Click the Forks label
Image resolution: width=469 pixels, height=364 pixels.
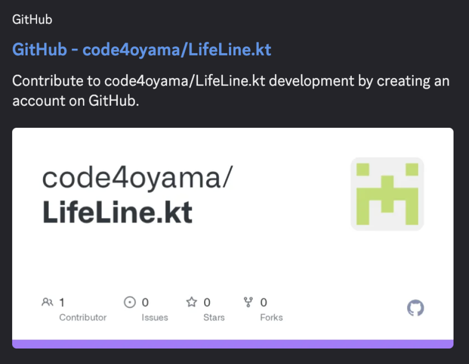click(x=271, y=318)
